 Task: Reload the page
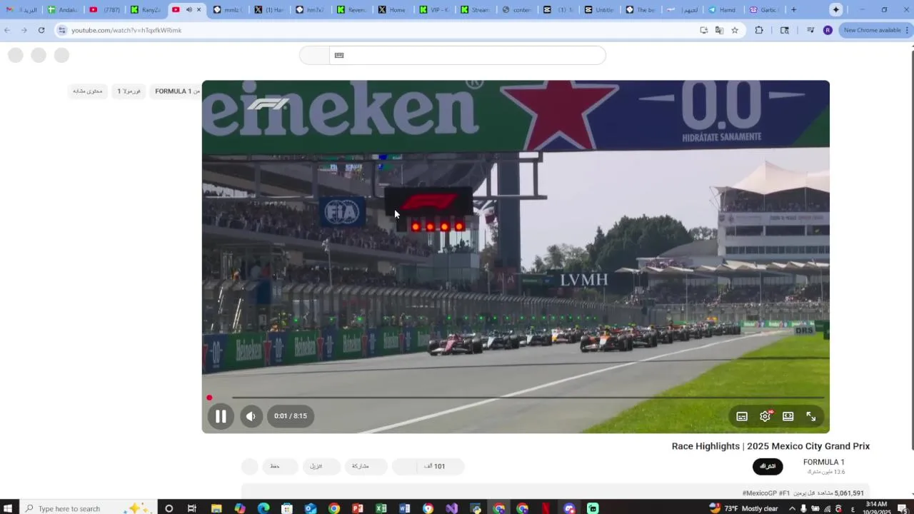[41, 30]
